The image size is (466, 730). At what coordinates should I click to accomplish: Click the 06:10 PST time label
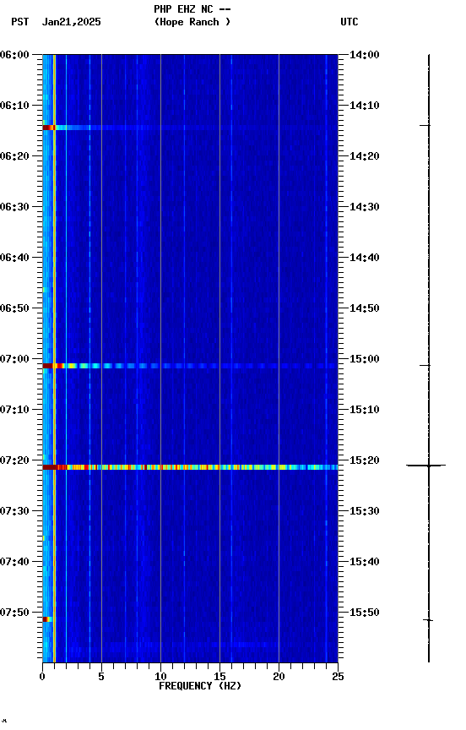point(14,106)
